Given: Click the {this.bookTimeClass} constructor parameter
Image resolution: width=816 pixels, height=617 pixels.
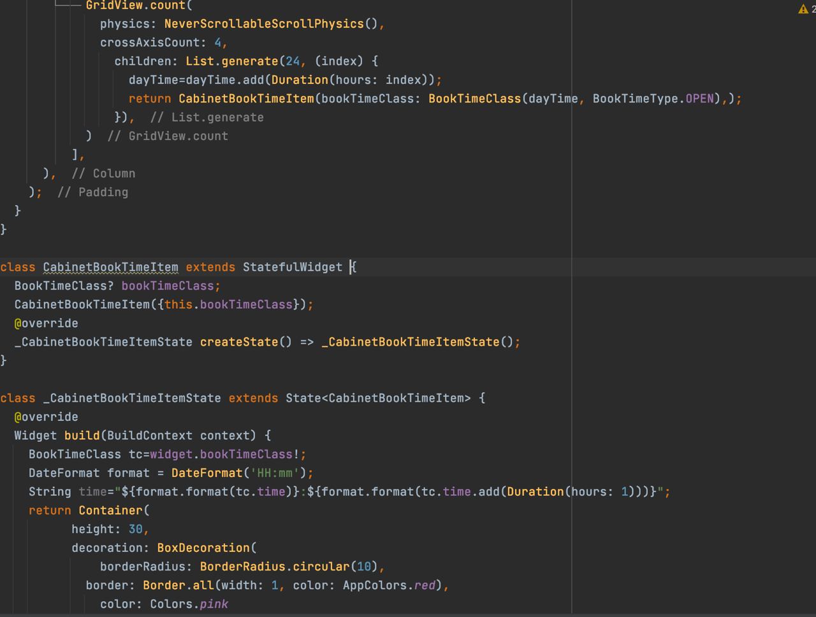Looking at the screenshot, I should pos(228,304).
